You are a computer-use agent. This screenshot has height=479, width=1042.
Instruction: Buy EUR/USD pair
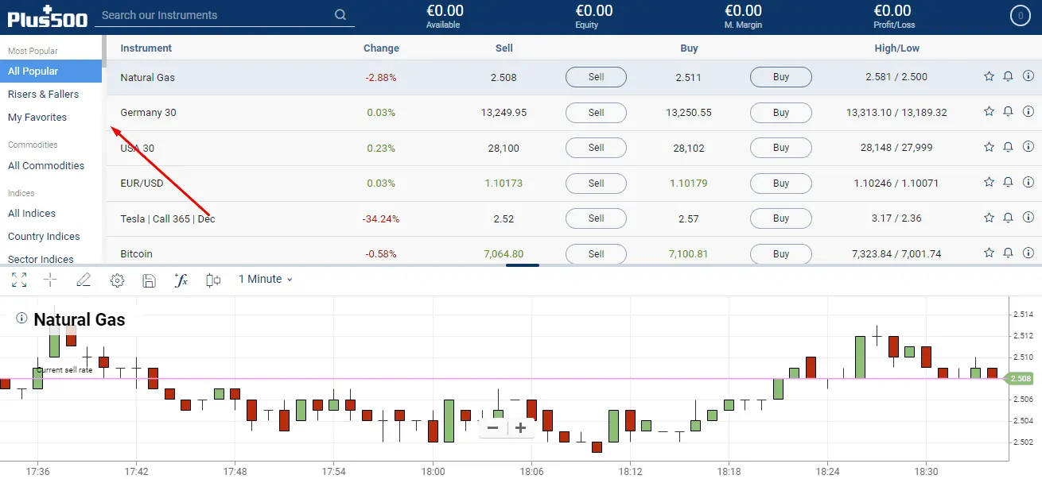click(781, 183)
